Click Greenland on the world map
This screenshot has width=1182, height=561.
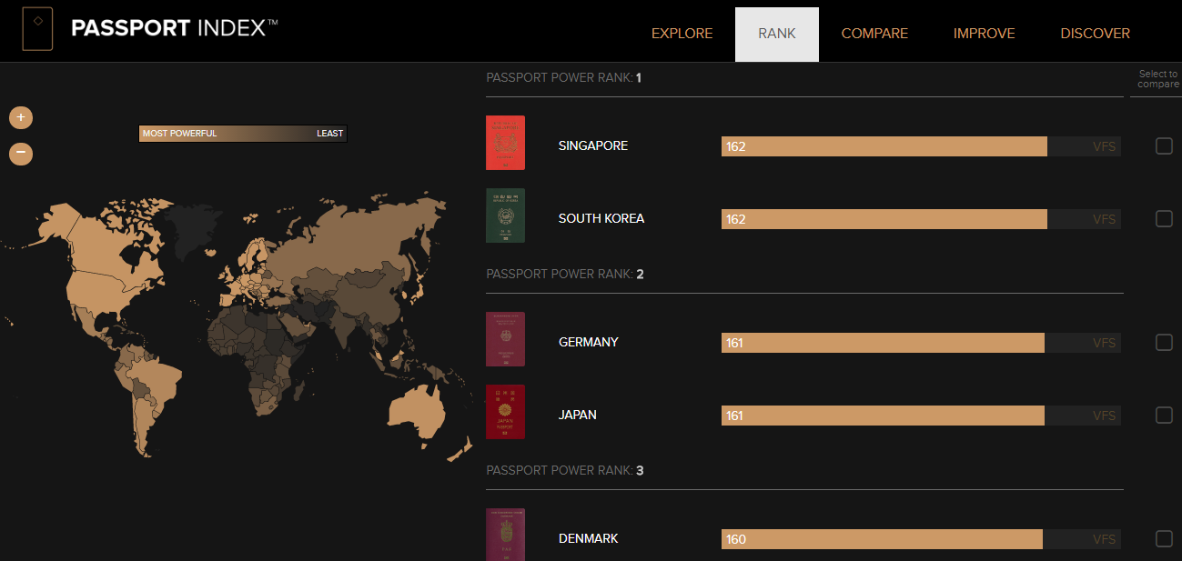(194, 229)
